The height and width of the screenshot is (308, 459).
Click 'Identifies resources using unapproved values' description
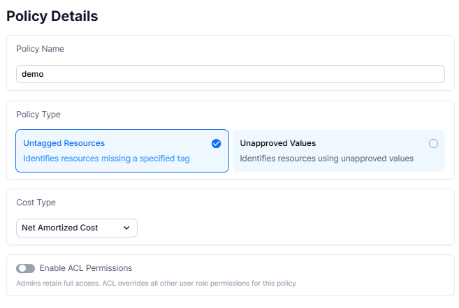(327, 159)
